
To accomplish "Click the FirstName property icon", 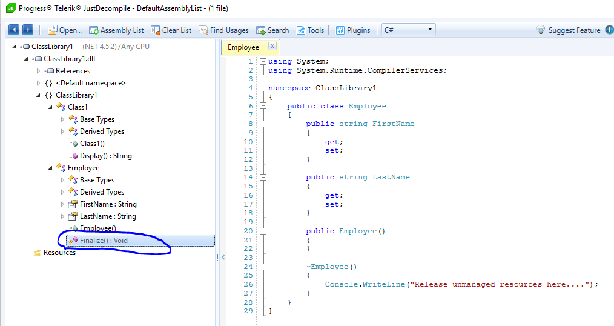I will click(x=73, y=204).
